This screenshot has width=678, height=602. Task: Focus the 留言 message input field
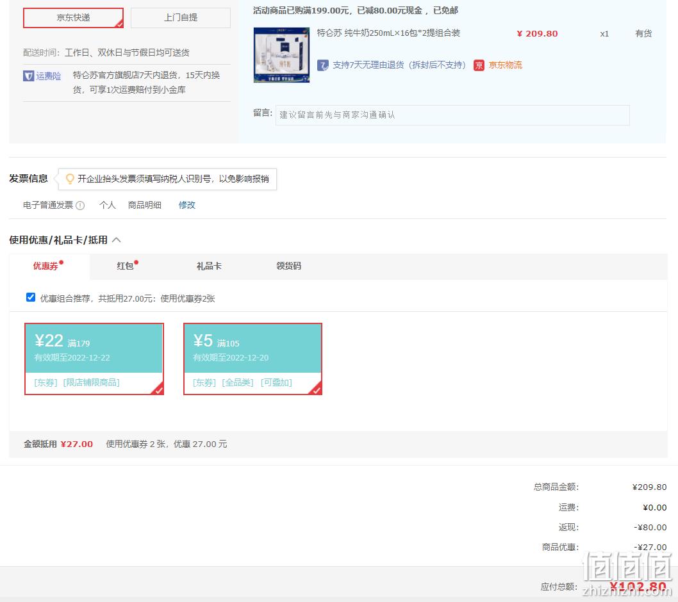[452, 115]
